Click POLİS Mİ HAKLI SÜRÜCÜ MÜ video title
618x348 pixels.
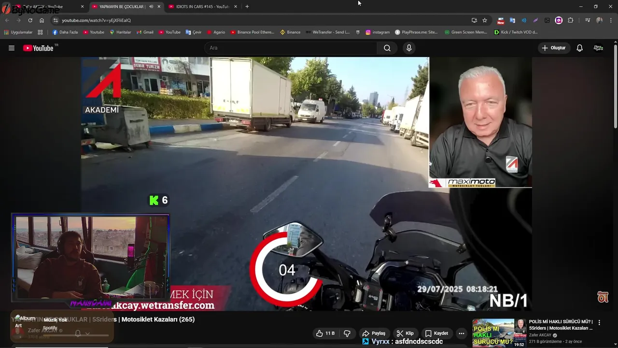561,325
